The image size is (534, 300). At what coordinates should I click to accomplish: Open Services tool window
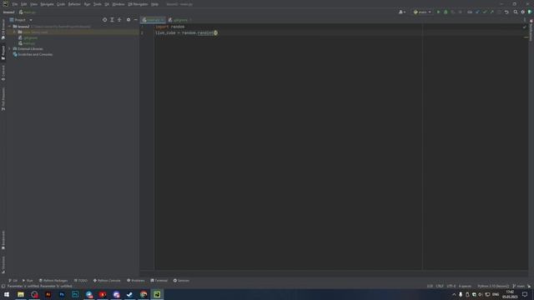(181, 281)
